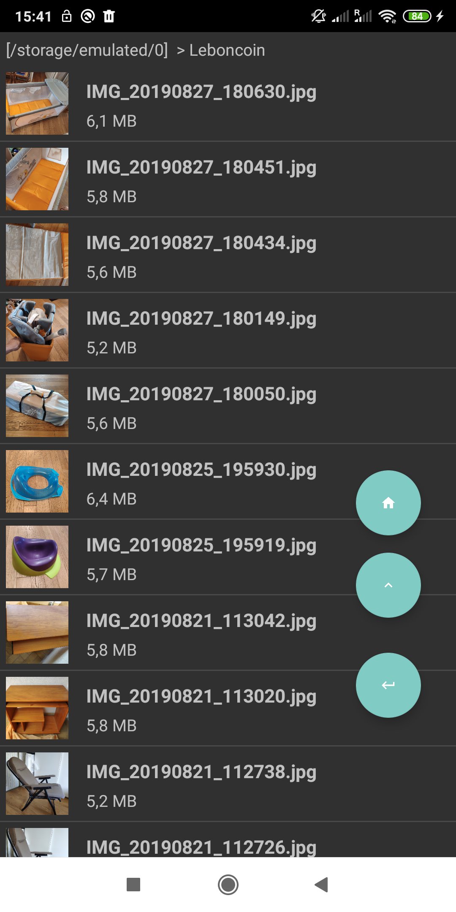456x912 pixels.
Task: Open the IMG_20190827_180149.jpg thumbnail
Action: pos(37,330)
